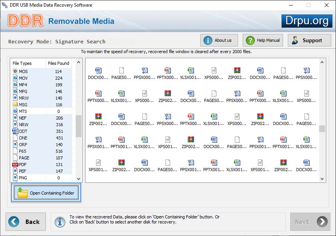Click the count 199 for MP4

pos(59,84)
